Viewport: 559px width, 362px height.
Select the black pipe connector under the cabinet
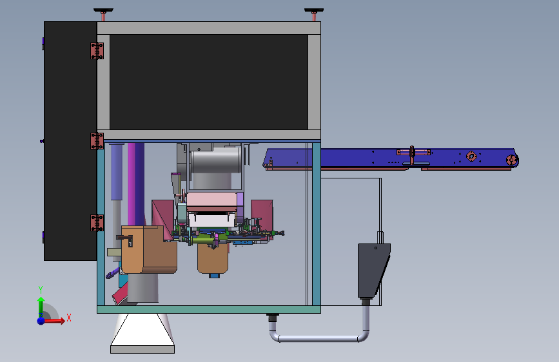pos(272,317)
